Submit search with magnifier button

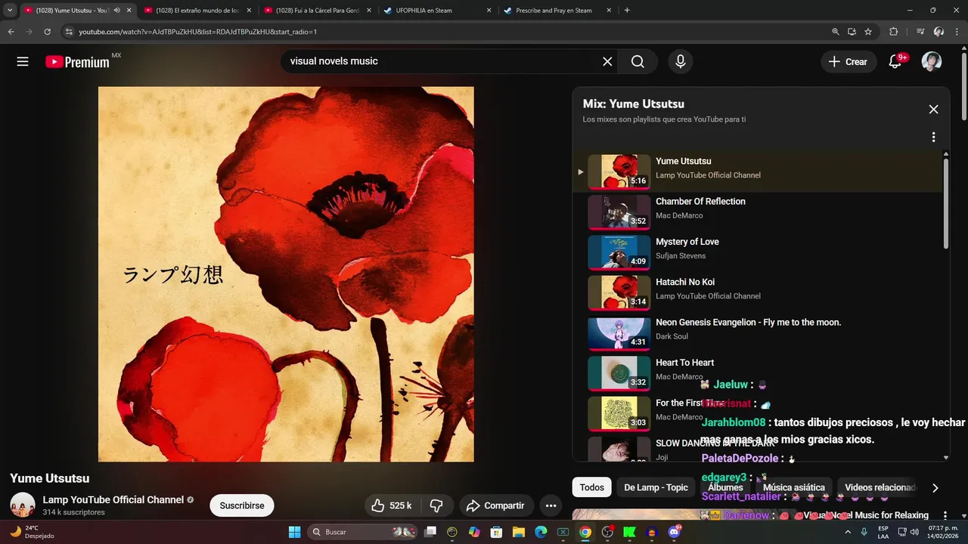tap(638, 62)
